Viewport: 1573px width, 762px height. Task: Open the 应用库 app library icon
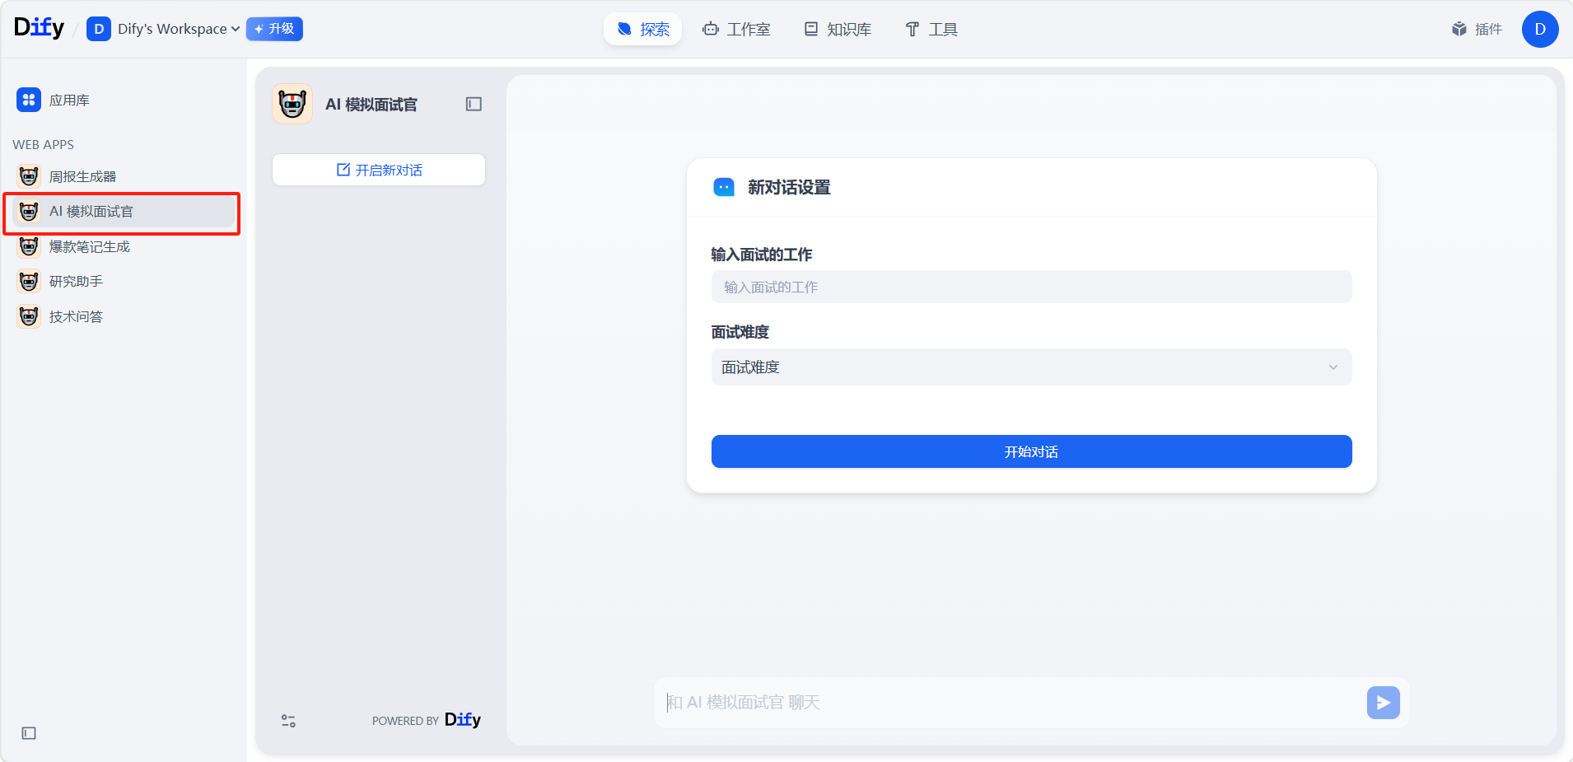pos(29,100)
